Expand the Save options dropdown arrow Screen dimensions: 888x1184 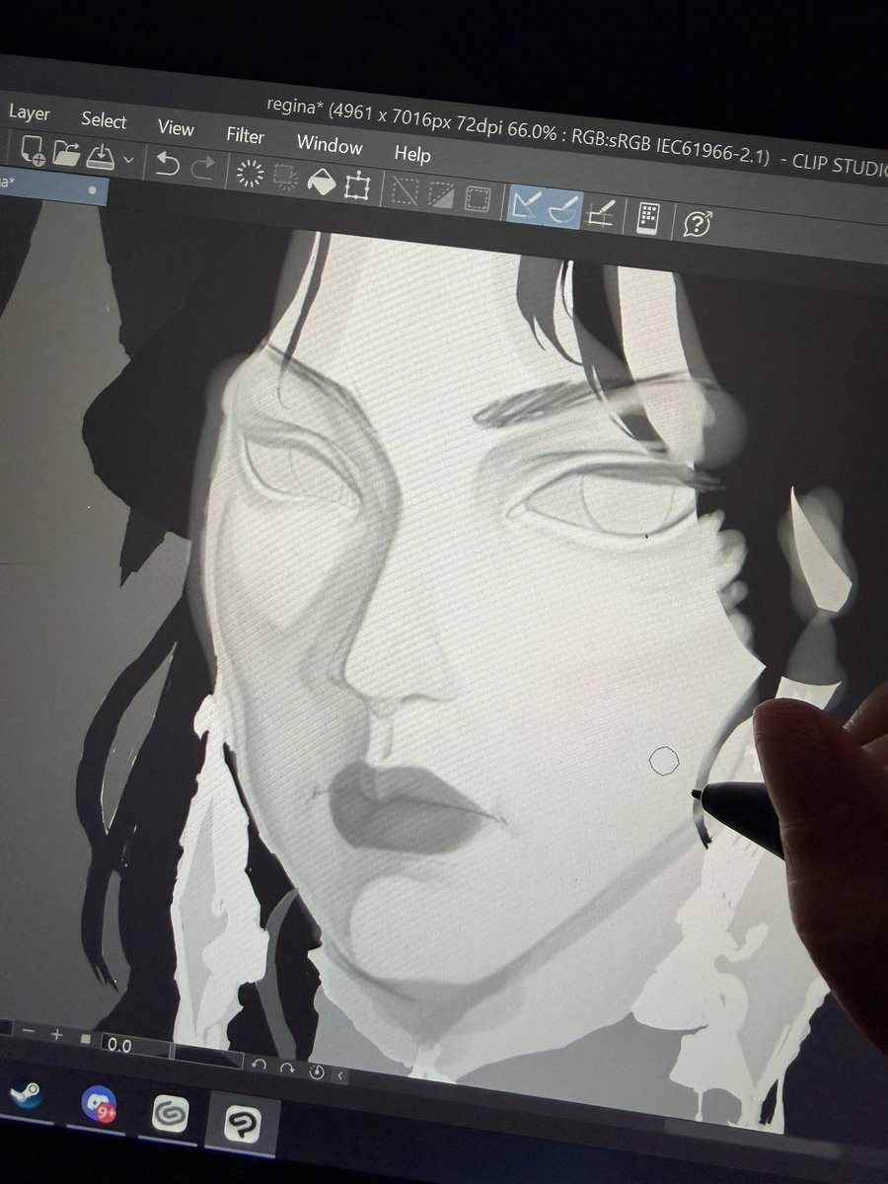click(x=128, y=159)
